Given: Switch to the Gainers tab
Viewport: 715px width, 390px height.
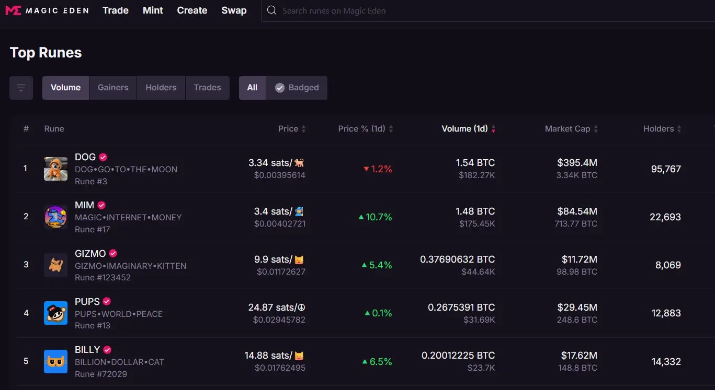Looking at the screenshot, I should [113, 88].
